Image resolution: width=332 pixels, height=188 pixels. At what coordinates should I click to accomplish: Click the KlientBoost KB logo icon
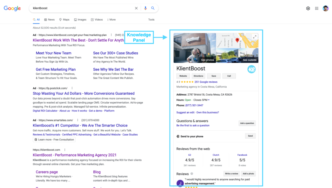[x=252, y=69]
